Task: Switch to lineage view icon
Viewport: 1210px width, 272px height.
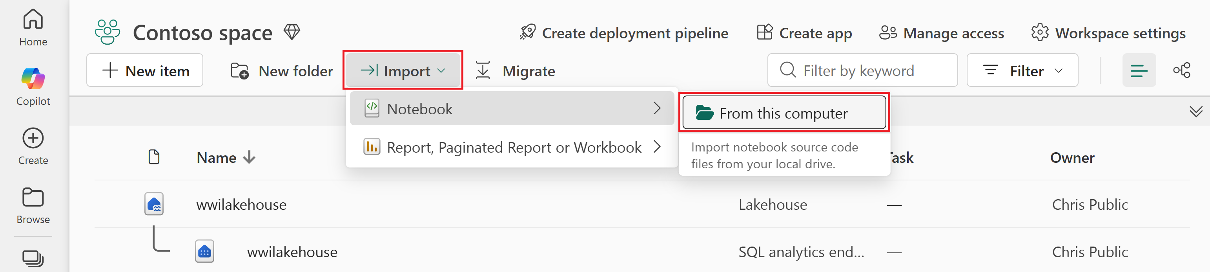Action: [x=1181, y=70]
